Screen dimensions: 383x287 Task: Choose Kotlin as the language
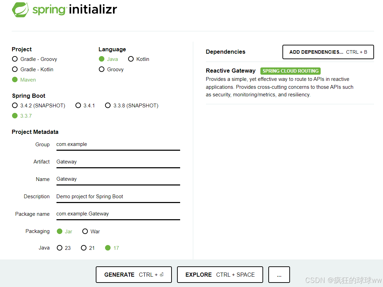[x=131, y=59]
